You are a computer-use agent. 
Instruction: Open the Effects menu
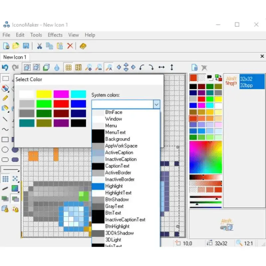point(55,35)
